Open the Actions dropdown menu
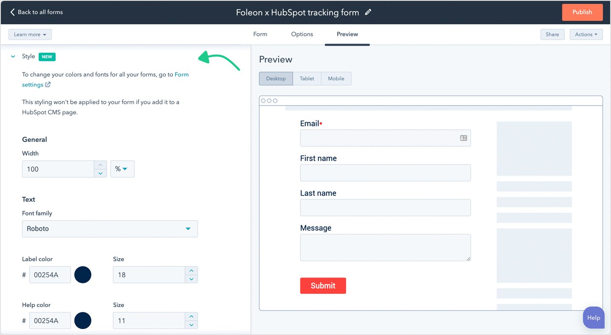 click(x=586, y=34)
